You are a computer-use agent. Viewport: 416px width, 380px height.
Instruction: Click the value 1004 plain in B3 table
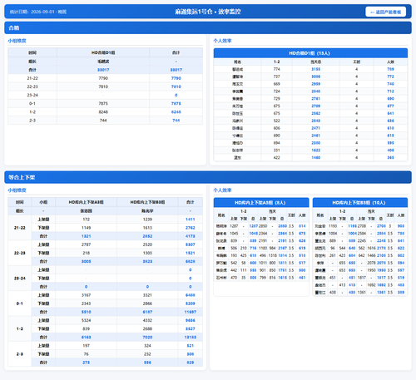point(333,234)
